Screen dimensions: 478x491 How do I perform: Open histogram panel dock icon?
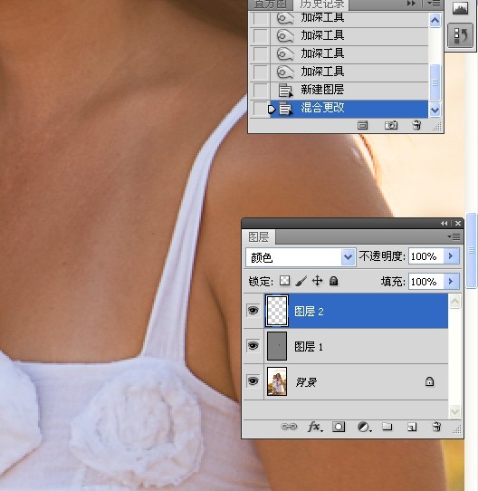460,8
